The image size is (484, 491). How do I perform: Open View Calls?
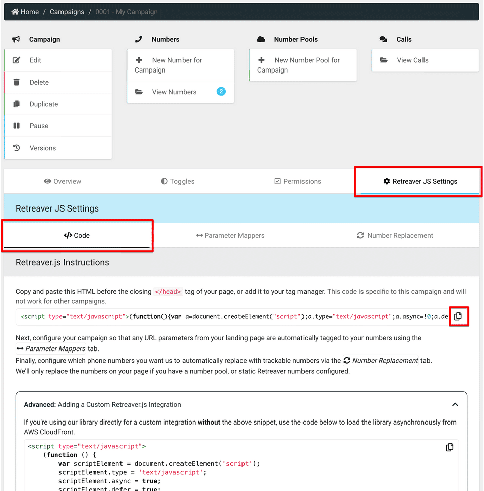pos(426,60)
